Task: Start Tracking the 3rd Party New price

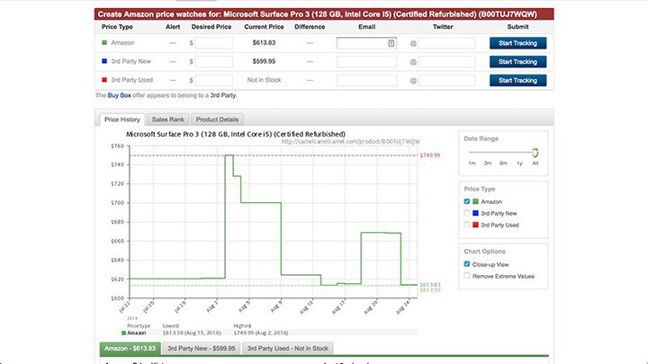Action: coord(517,61)
